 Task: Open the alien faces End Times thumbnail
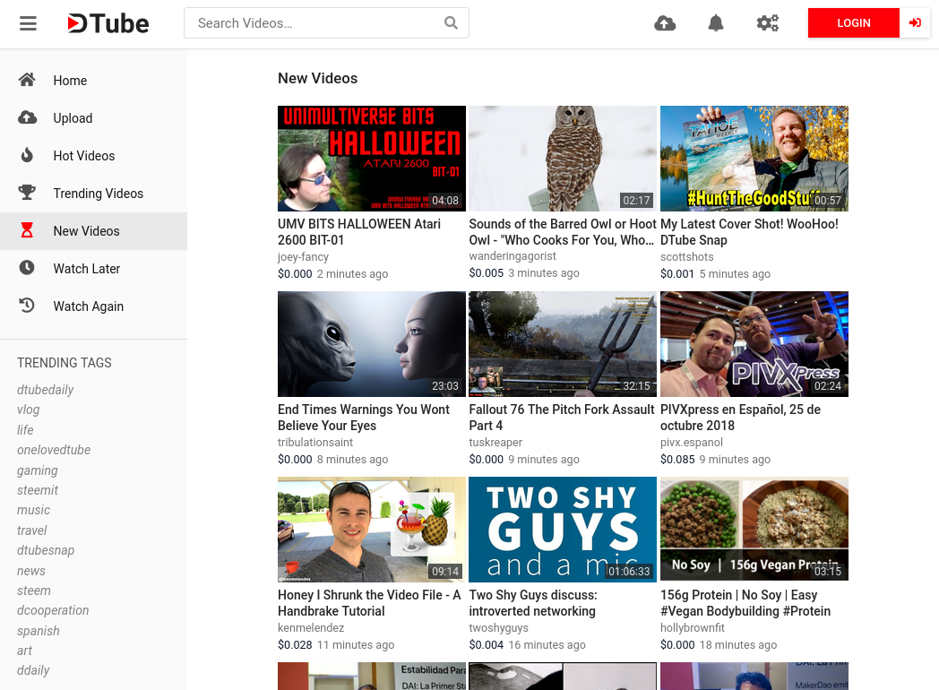click(x=371, y=344)
